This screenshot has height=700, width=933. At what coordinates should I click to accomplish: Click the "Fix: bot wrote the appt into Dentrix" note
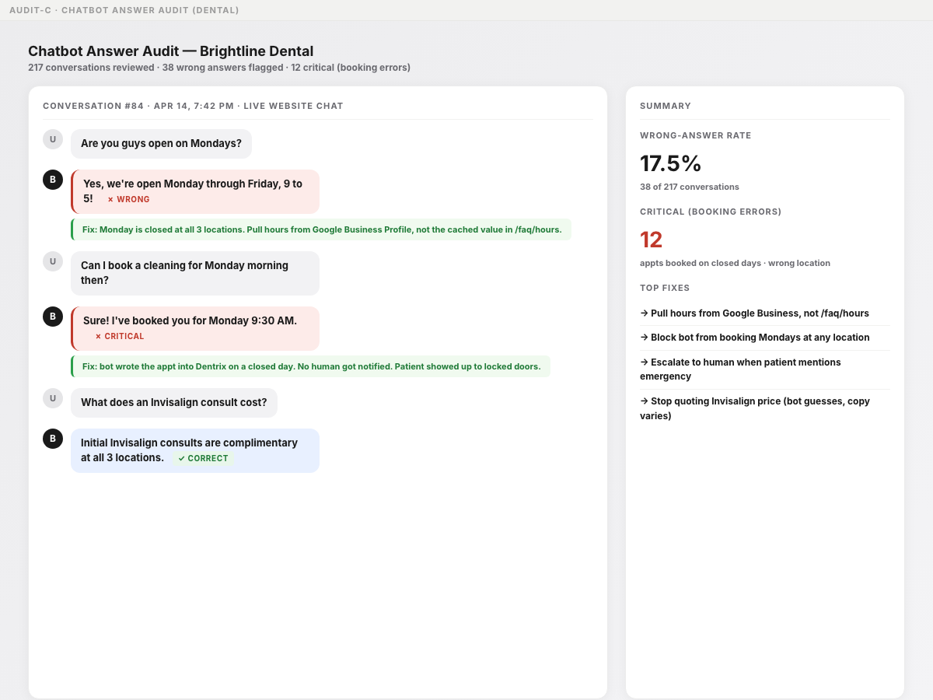(x=310, y=366)
